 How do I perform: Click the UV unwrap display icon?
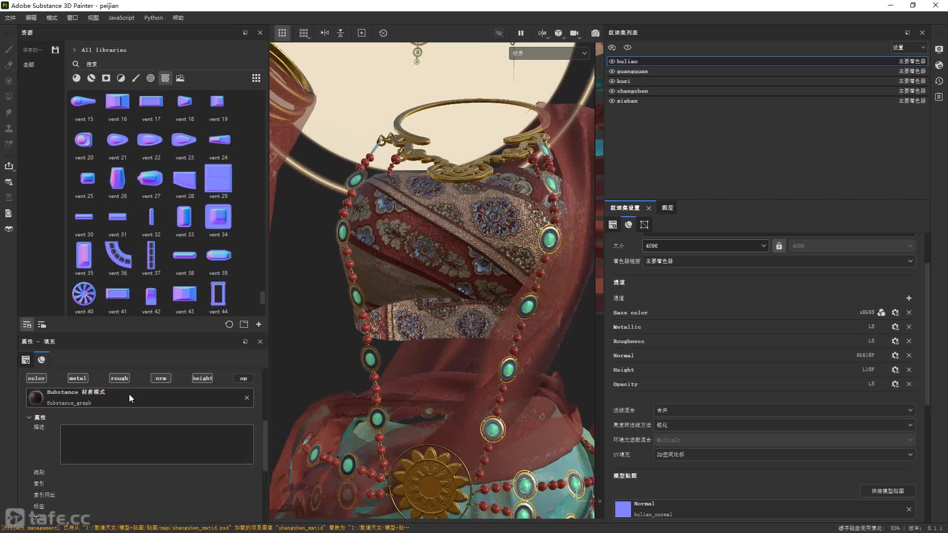[644, 225]
